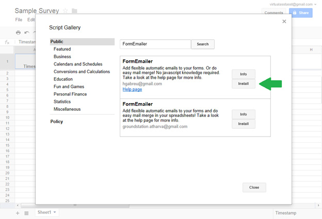Add a new sheet with plus icon
The image size is (322, 219).
pos(18,212)
